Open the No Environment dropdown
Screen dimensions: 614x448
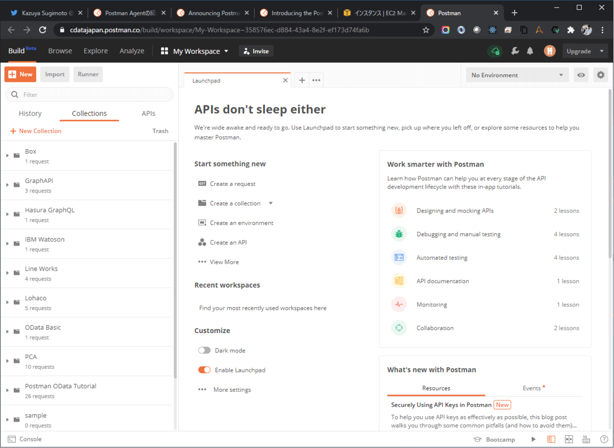(x=517, y=75)
